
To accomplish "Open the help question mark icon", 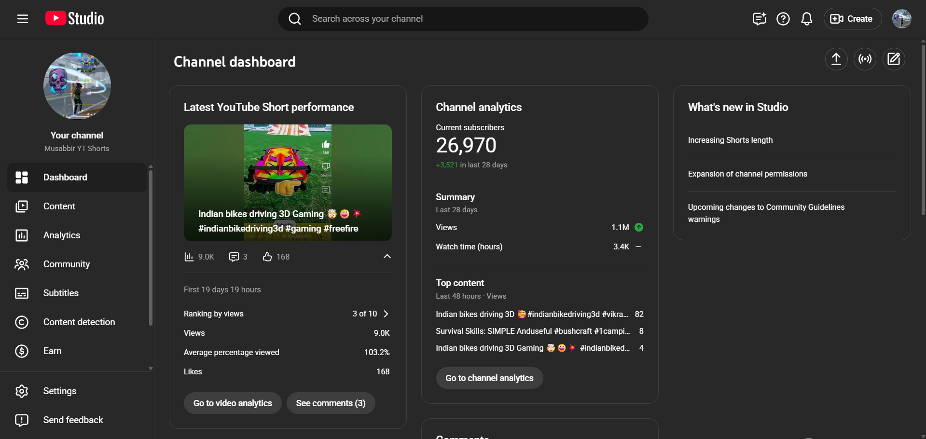I will click(783, 19).
